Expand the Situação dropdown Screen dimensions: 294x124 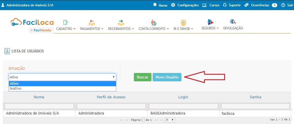coord(62,77)
